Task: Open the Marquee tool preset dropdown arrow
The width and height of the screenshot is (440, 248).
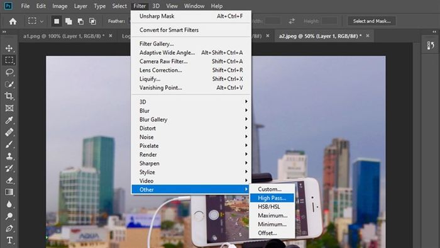Action: pos(41,21)
